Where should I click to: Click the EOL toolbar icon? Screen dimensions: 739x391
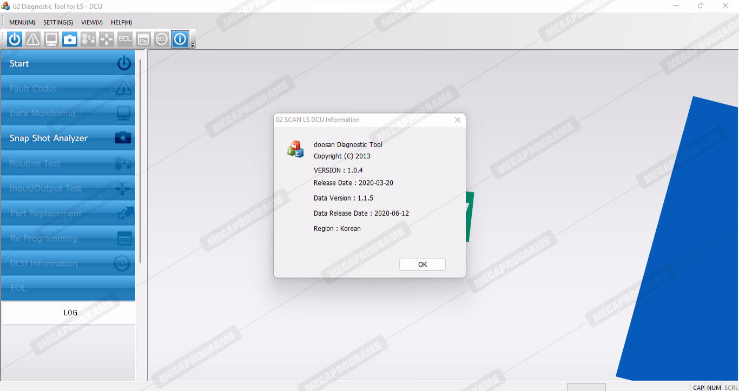tap(125, 39)
